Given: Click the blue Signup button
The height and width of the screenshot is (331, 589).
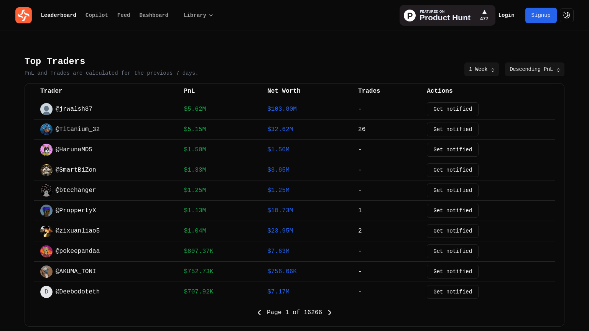Looking at the screenshot, I should (x=541, y=15).
